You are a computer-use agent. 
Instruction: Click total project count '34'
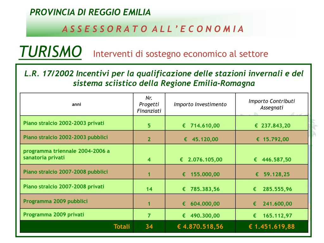tap(149, 227)
